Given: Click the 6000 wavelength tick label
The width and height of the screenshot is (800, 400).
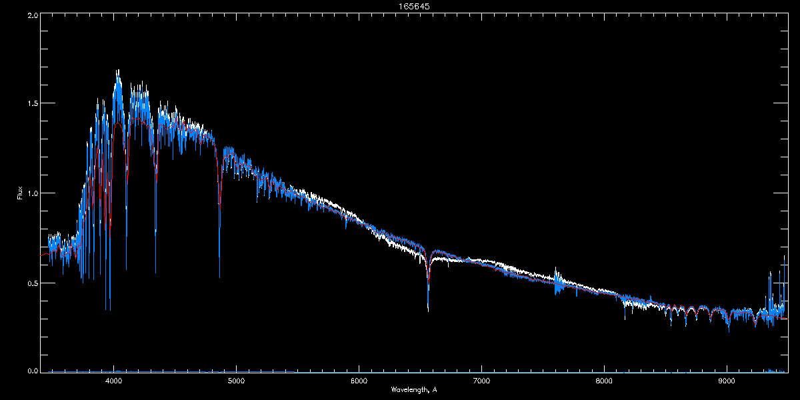Looking at the screenshot, I should coord(359,381).
